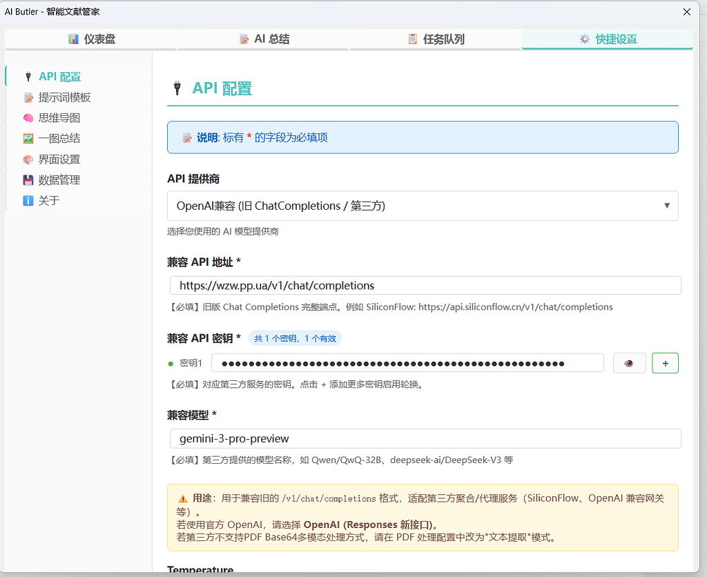Open the API 提供商 dropdown
707x577 pixels.
423,206
